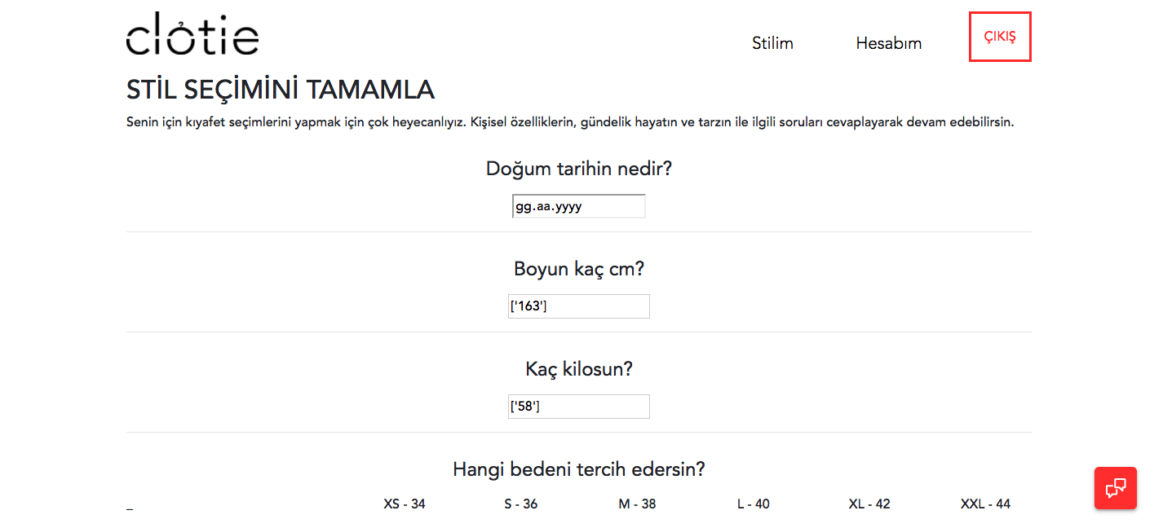
Task: Open the chat support widget
Action: coord(1115,488)
